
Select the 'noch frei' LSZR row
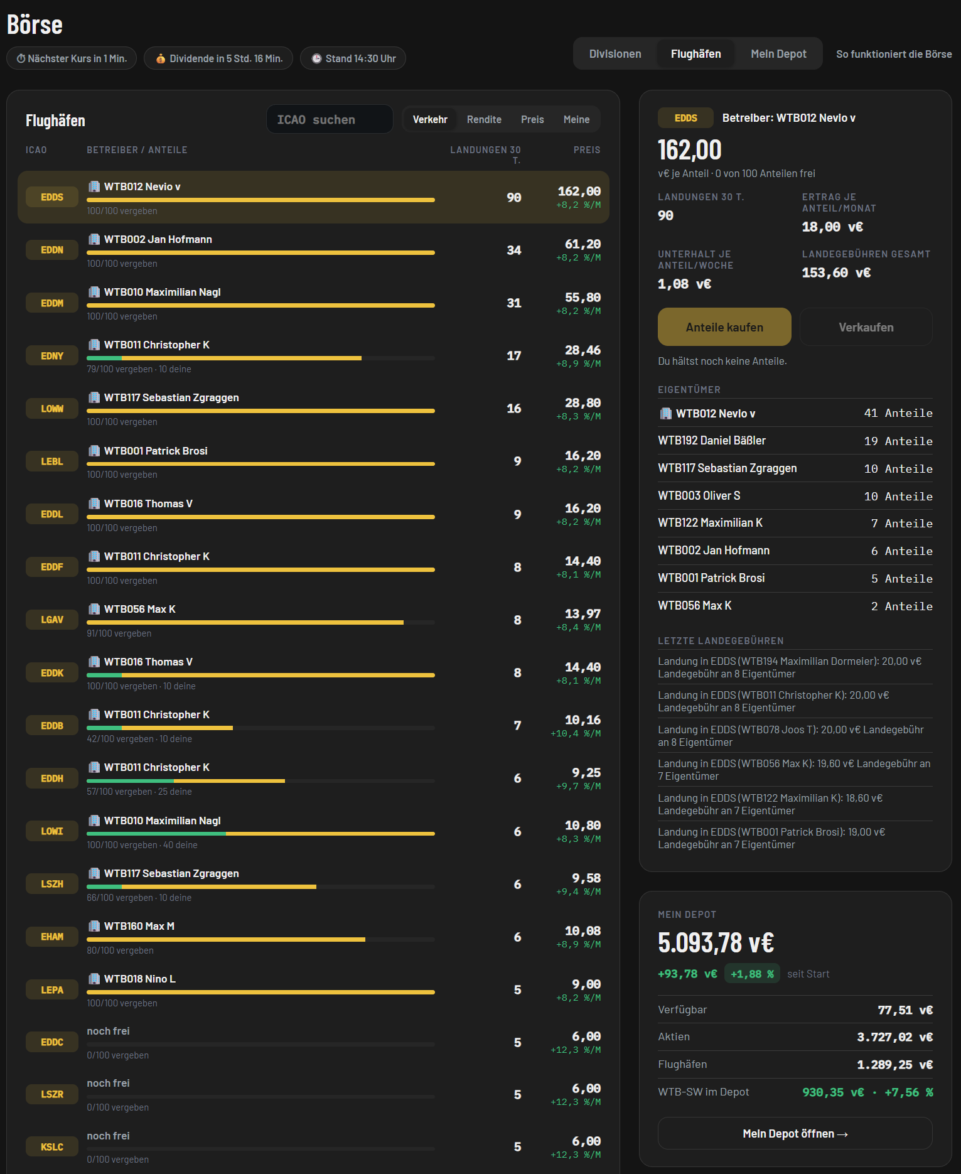(313, 1094)
